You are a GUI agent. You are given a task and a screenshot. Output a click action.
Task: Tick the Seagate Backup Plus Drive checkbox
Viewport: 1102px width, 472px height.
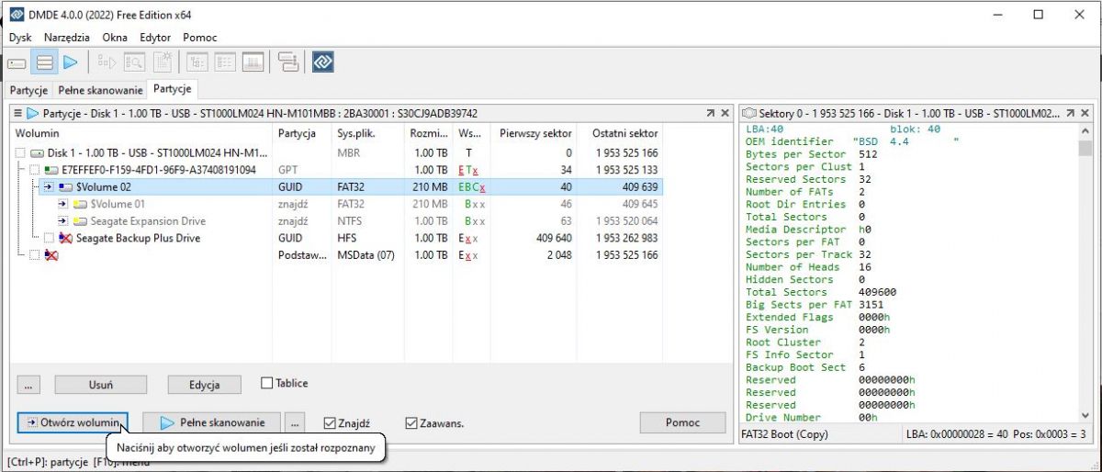(50, 238)
